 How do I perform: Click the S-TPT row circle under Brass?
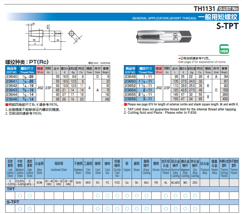pos(137,209)
